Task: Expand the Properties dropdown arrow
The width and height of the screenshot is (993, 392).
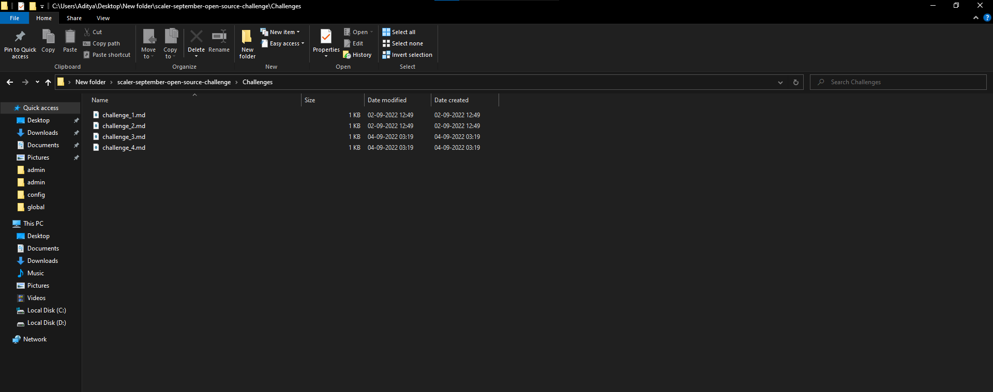Action: click(x=326, y=56)
